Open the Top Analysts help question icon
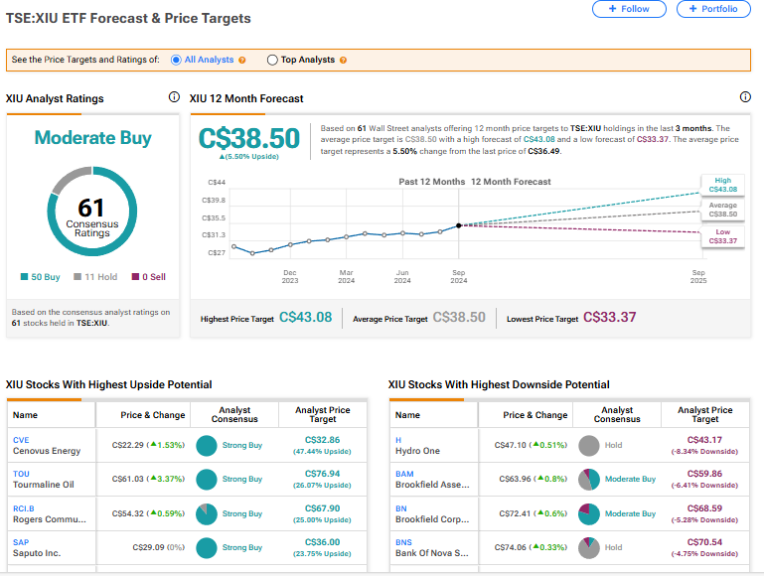Viewport: 764px width, 576px height. 343,60
